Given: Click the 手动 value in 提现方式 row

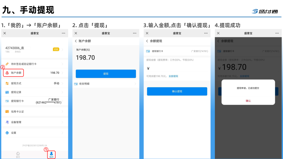Looking at the screenshot, I should coord(57,83).
